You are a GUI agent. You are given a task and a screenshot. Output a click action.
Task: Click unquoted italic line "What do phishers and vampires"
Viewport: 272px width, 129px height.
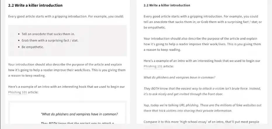pyautogui.click(x=179, y=78)
